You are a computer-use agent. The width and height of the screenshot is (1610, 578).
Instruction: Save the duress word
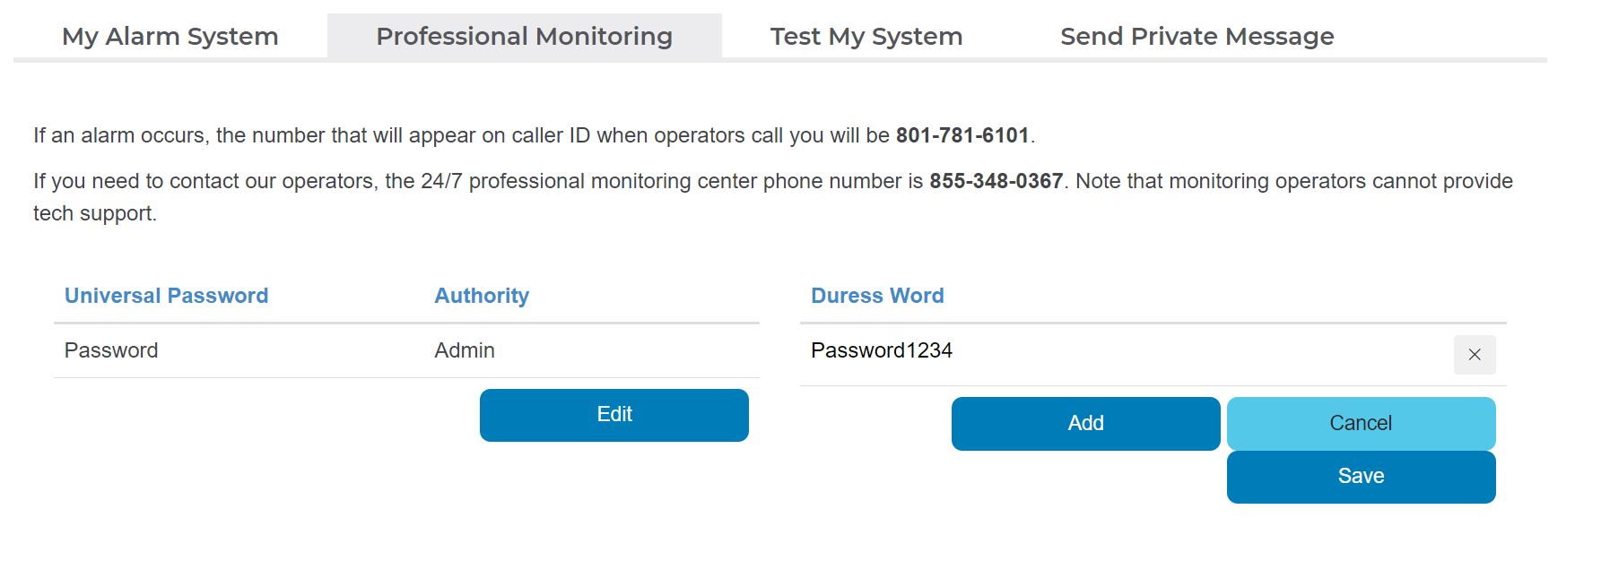click(1360, 477)
